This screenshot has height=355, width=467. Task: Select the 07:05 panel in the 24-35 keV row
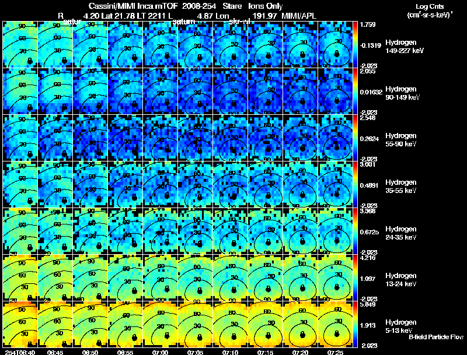point(196,231)
